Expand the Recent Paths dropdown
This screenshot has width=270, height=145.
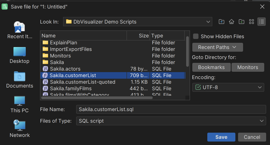click(218, 47)
